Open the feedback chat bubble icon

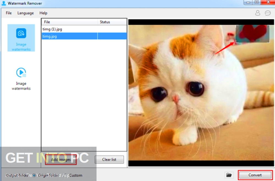point(268,13)
